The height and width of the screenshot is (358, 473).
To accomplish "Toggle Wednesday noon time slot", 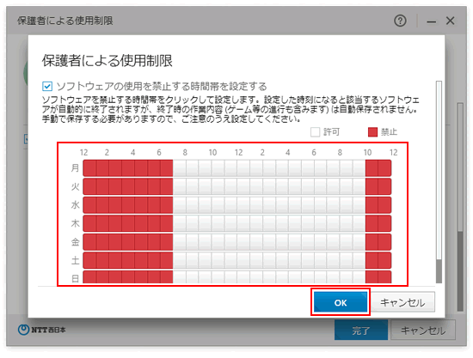I will pyautogui.click(x=243, y=204).
